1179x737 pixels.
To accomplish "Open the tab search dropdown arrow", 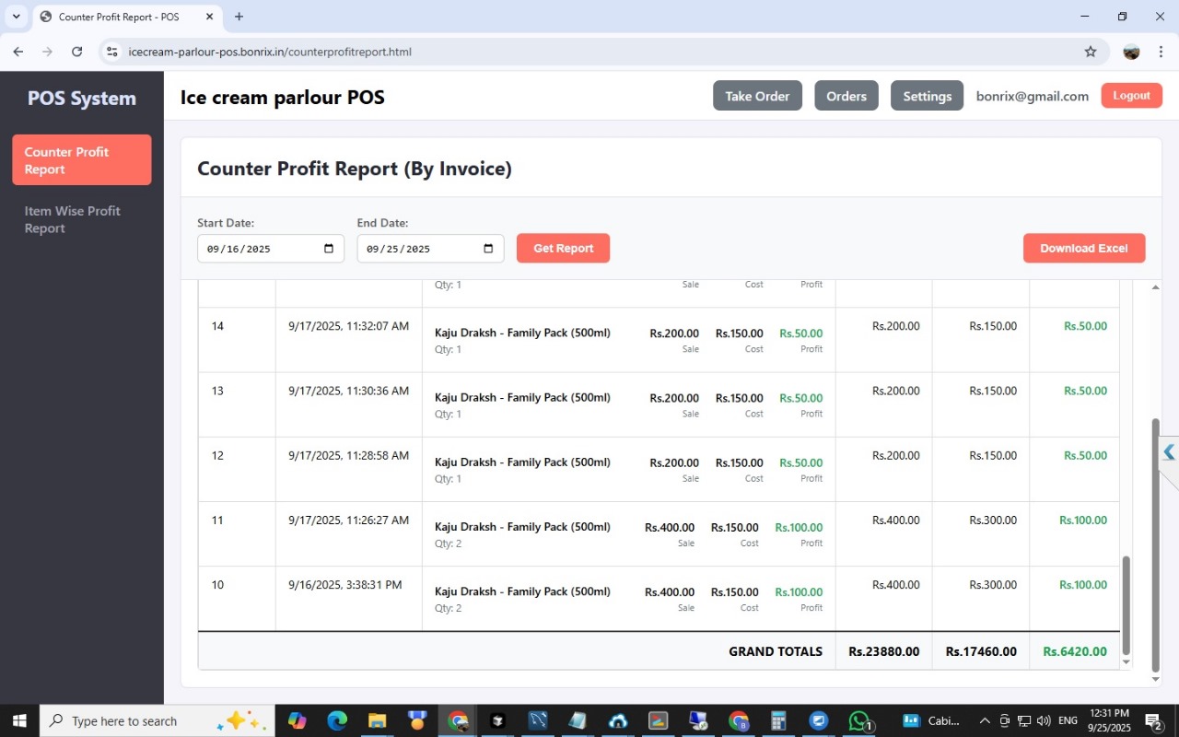I will [16, 17].
